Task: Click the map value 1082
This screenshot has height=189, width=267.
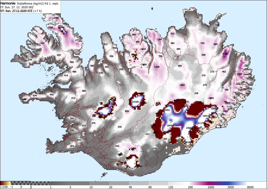Action: coord(182,85)
